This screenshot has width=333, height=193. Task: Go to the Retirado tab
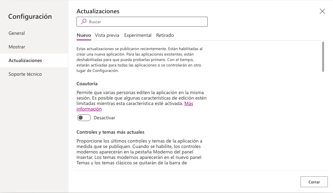[x=165, y=35]
